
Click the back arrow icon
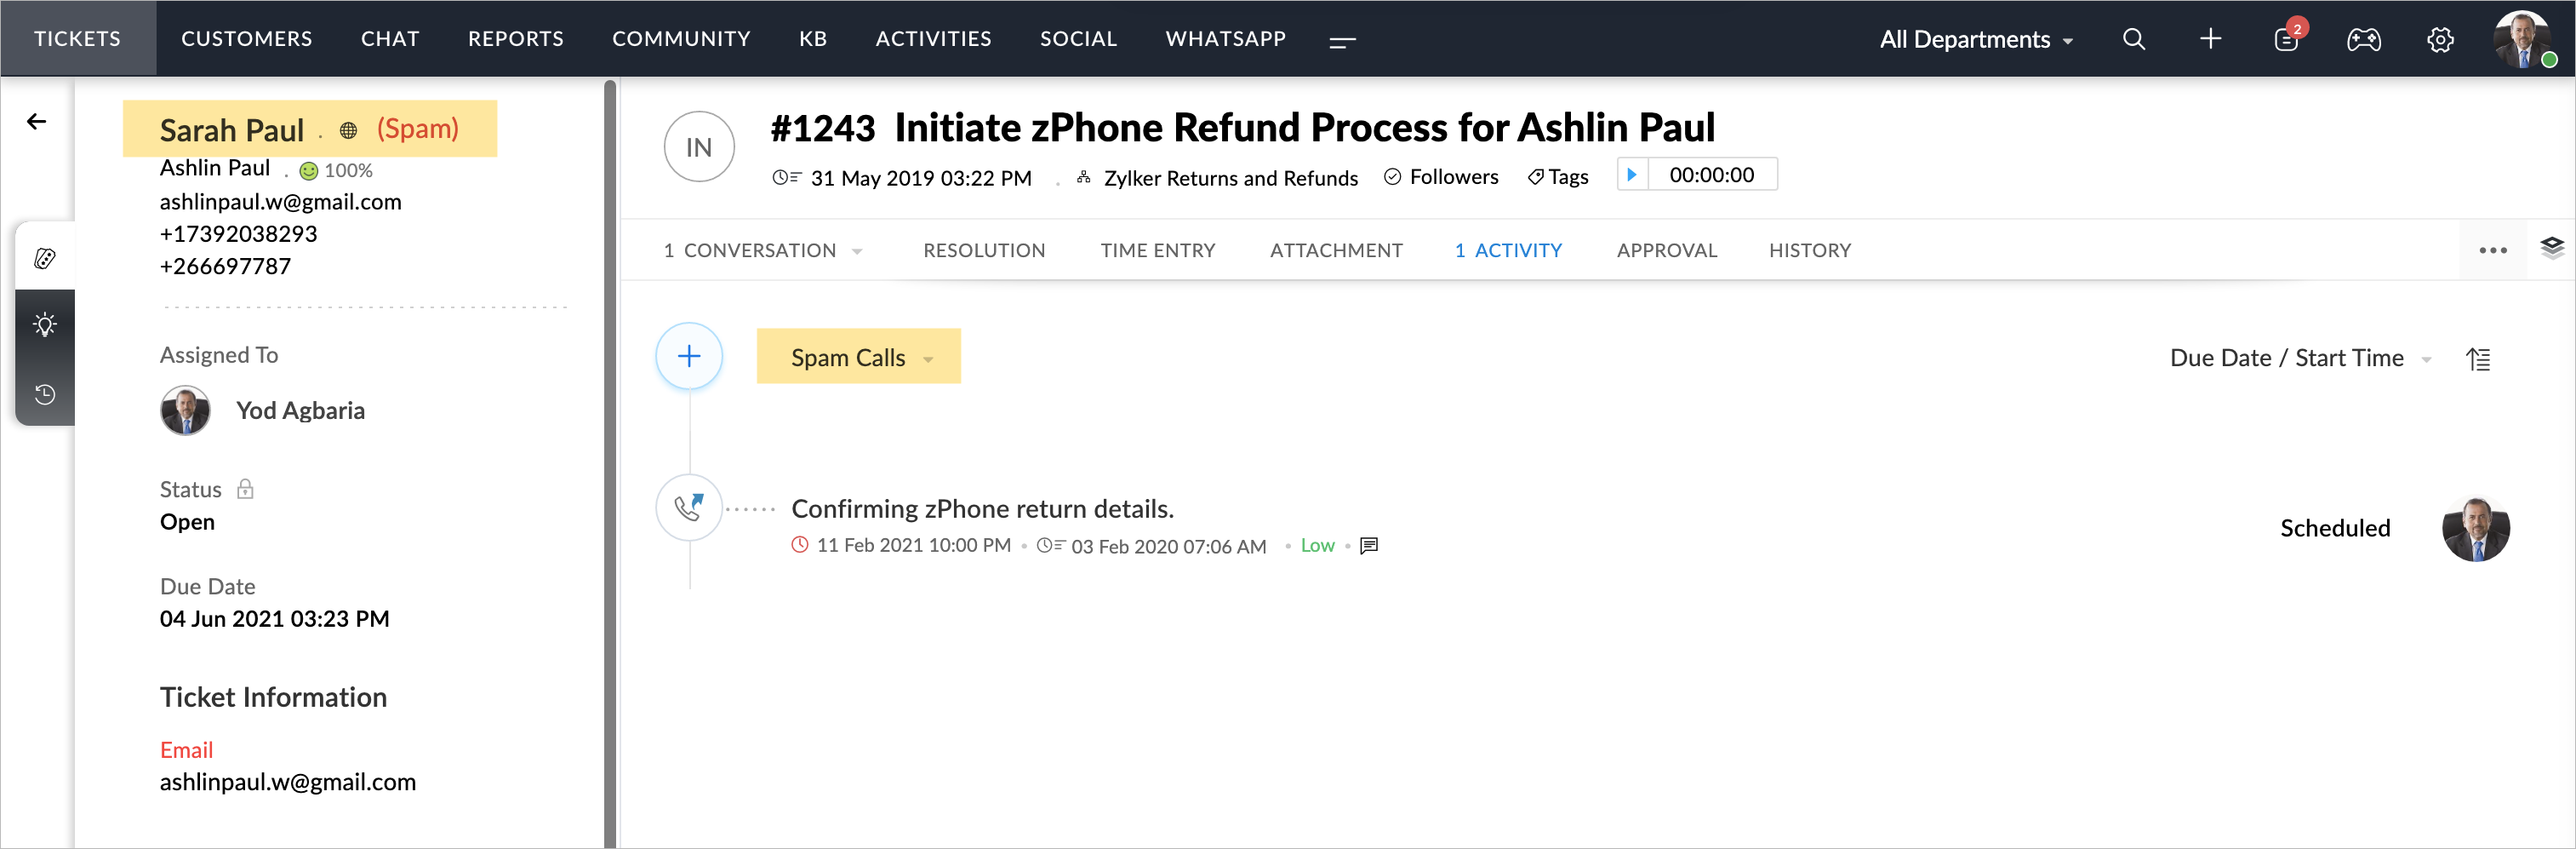click(x=37, y=121)
